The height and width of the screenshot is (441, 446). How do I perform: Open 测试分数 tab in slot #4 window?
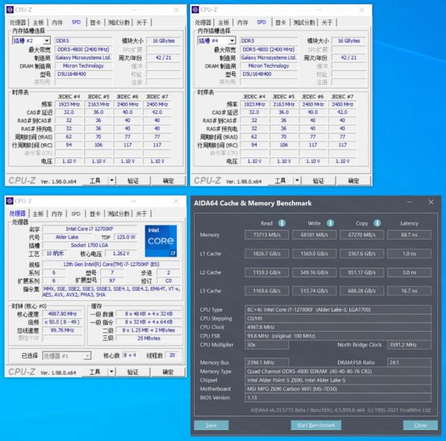(304, 22)
